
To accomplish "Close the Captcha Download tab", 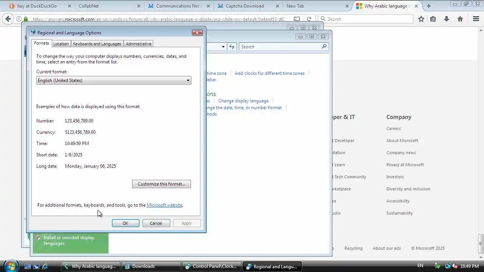I will click(x=278, y=6).
